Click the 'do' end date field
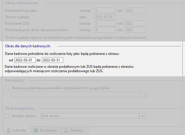The width and height of the screenshot is (185, 135). [x=52, y=60]
